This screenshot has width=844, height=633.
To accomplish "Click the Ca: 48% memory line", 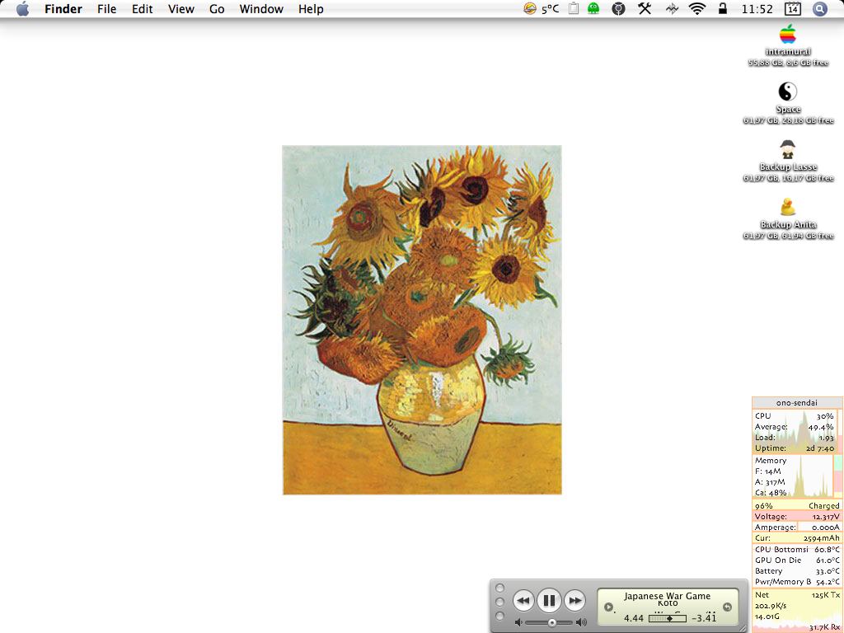I will pos(771,493).
